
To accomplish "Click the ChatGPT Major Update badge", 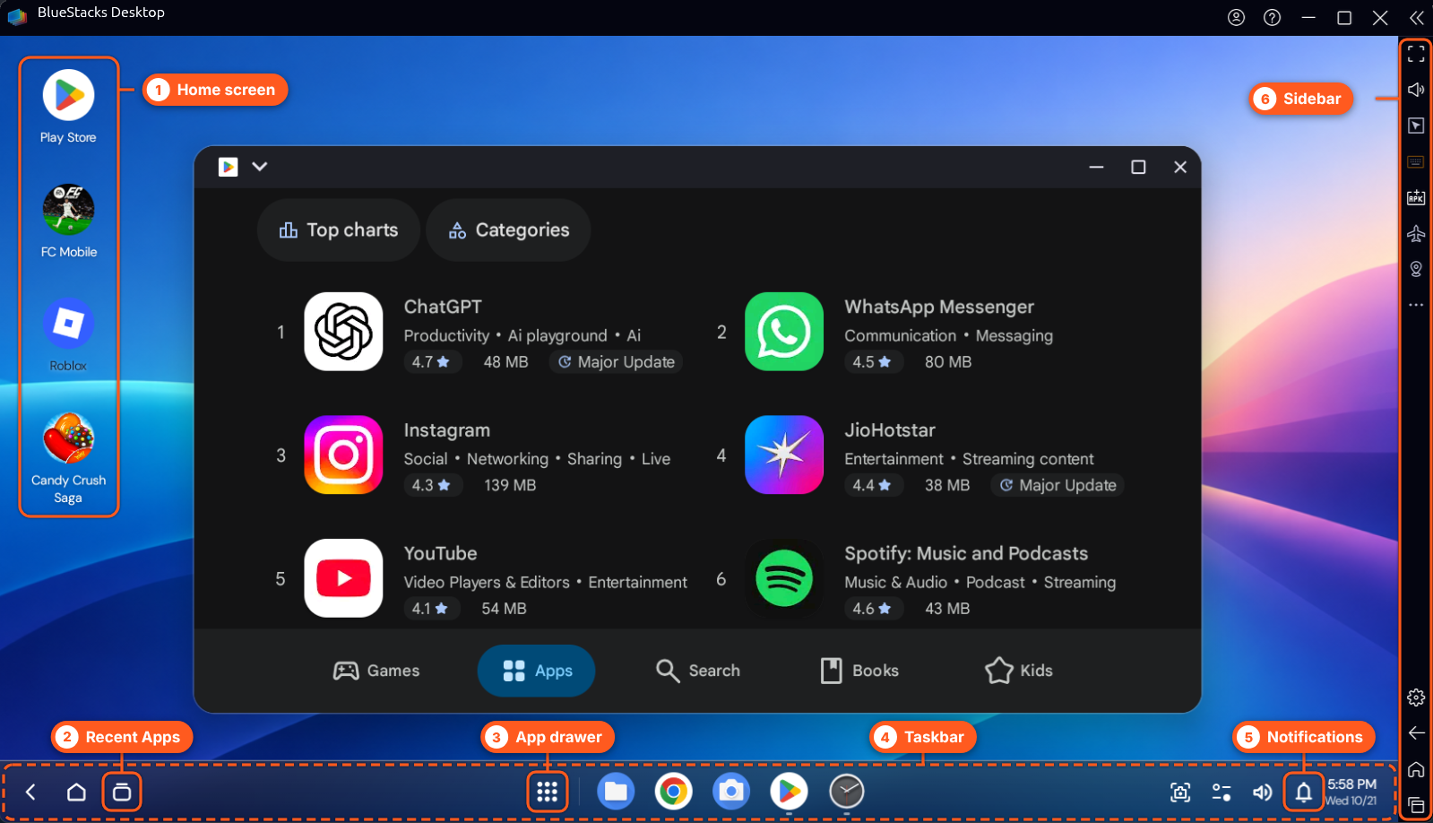I will 617,362.
